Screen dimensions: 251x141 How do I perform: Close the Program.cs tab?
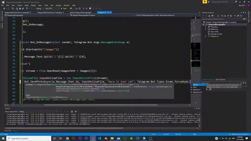(111, 12)
